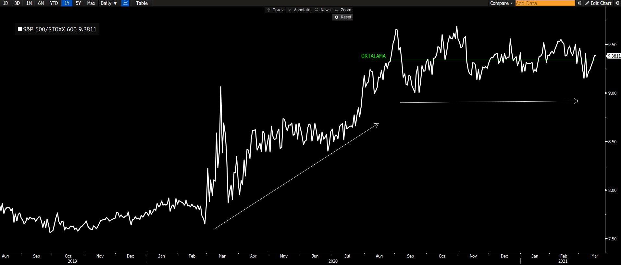This screenshot has height=265, width=621.
Task: Open the Daily periodicity dropdown
Action: pos(109,3)
